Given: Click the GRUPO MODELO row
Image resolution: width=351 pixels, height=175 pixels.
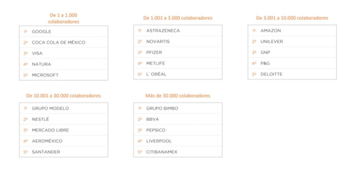Looking at the screenshot, I should tap(50, 108).
